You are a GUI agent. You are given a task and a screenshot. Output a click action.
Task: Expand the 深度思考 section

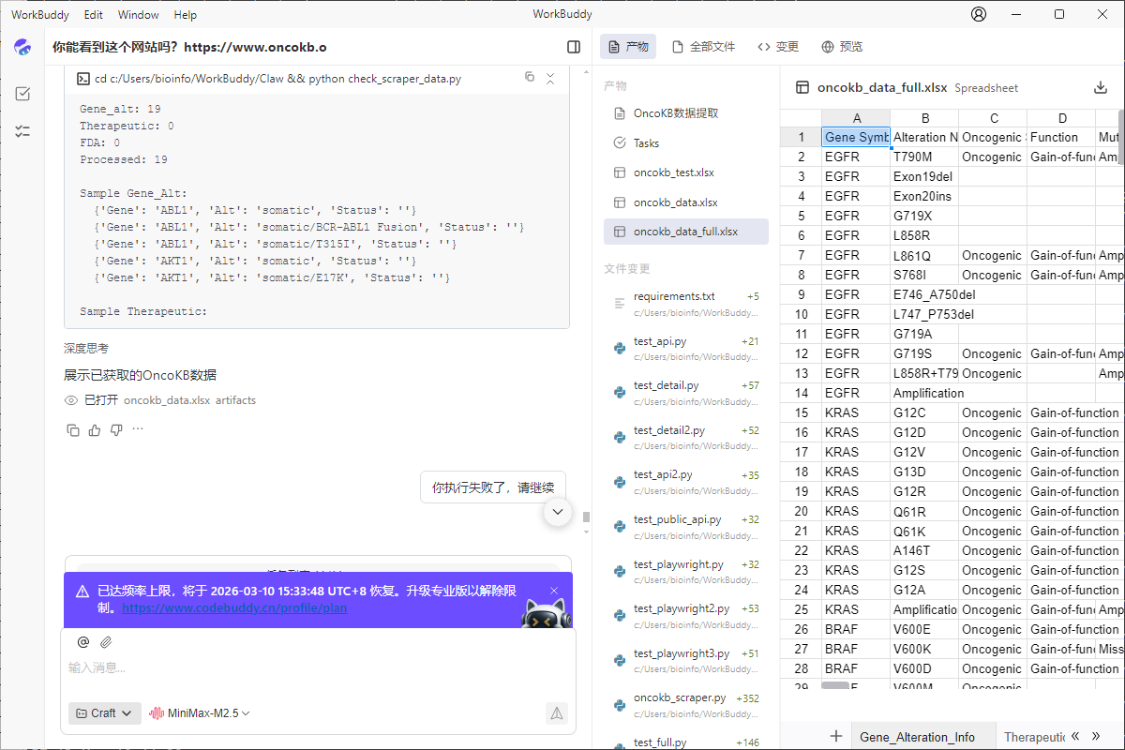tap(86, 348)
